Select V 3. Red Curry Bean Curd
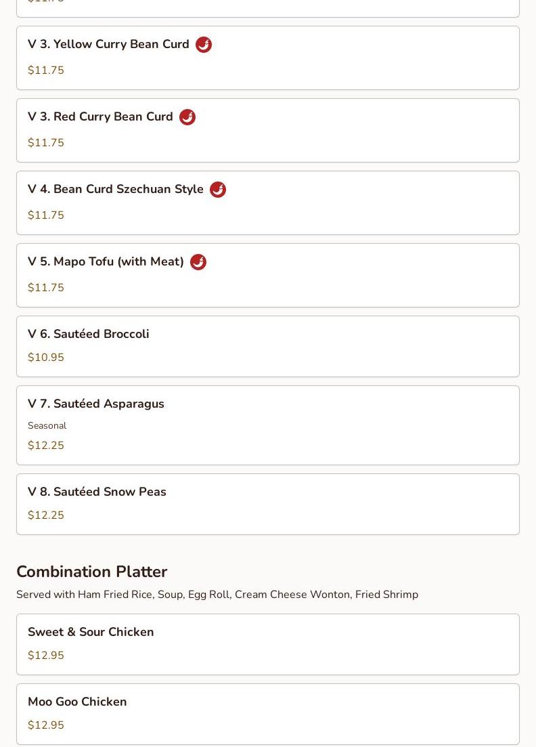The height and width of the screenshot is (747, 536). point(100,117)
